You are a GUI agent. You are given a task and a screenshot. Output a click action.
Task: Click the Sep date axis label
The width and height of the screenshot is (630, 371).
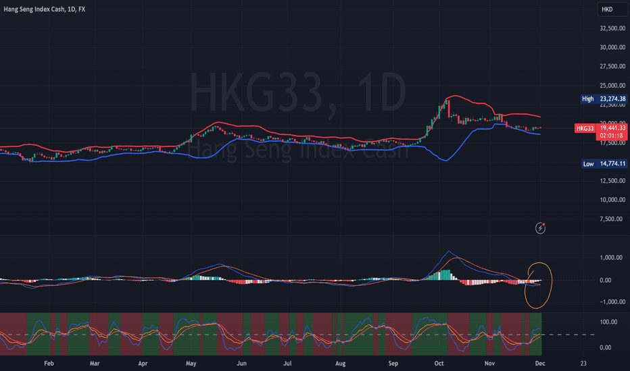[x=393, y=364]
